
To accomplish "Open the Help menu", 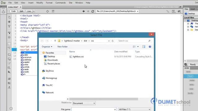I will pyautogui.click(x=88, y=3).
